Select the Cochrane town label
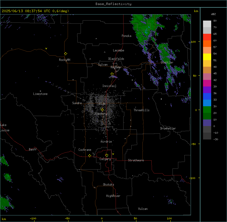Screen dimensions: 227x222 coord(85,150)
